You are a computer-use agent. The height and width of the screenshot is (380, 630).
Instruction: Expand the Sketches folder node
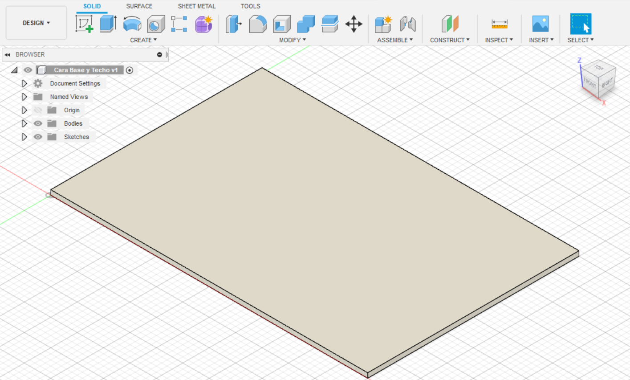coord(24,137)
